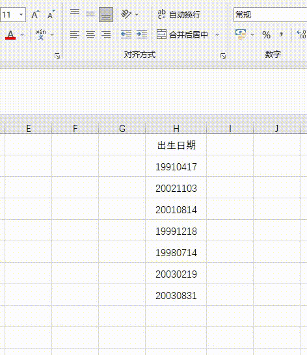Set middle vertical alignment
Image resolution: width=307 pixels, height=355 pixels.
pos(90,14)
